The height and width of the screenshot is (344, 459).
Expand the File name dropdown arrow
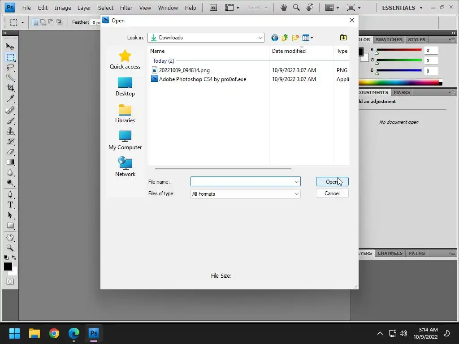[297, 182]
